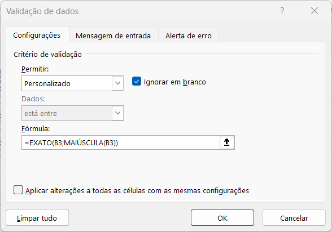This screenshot has width=332, height=232.
Task: Click the Limpar tudo button
Action: (37, 218)
